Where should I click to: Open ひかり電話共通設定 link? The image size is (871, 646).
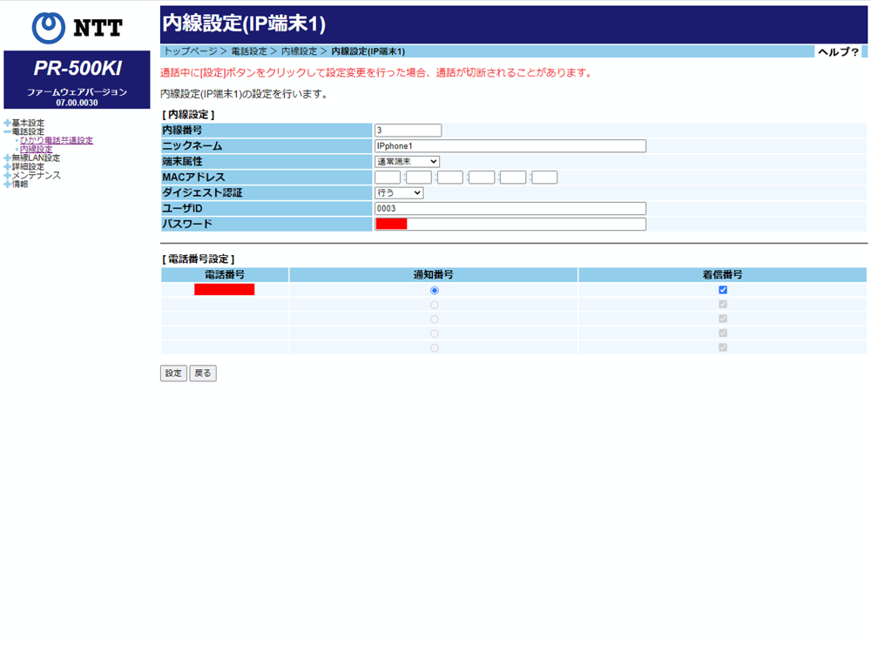click(x=57, y=140)
